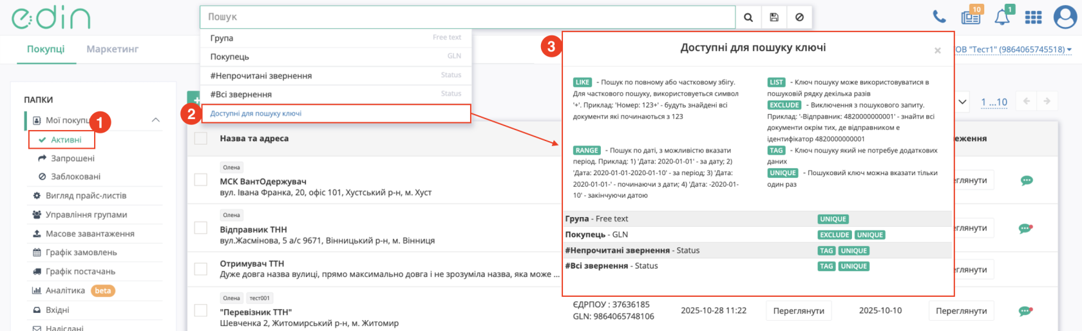Viewport: 1082px width, 331px height.
Task: Check the Отримувач ТТН row checkbox
Action: point(201,269)
